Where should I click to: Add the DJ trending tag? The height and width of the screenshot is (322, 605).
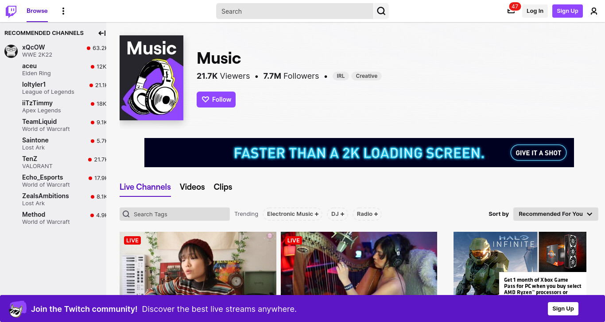338,214
